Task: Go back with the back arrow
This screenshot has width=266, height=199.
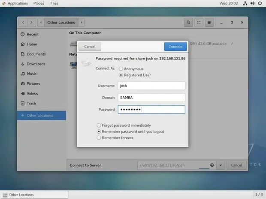Action: point(23,22)
